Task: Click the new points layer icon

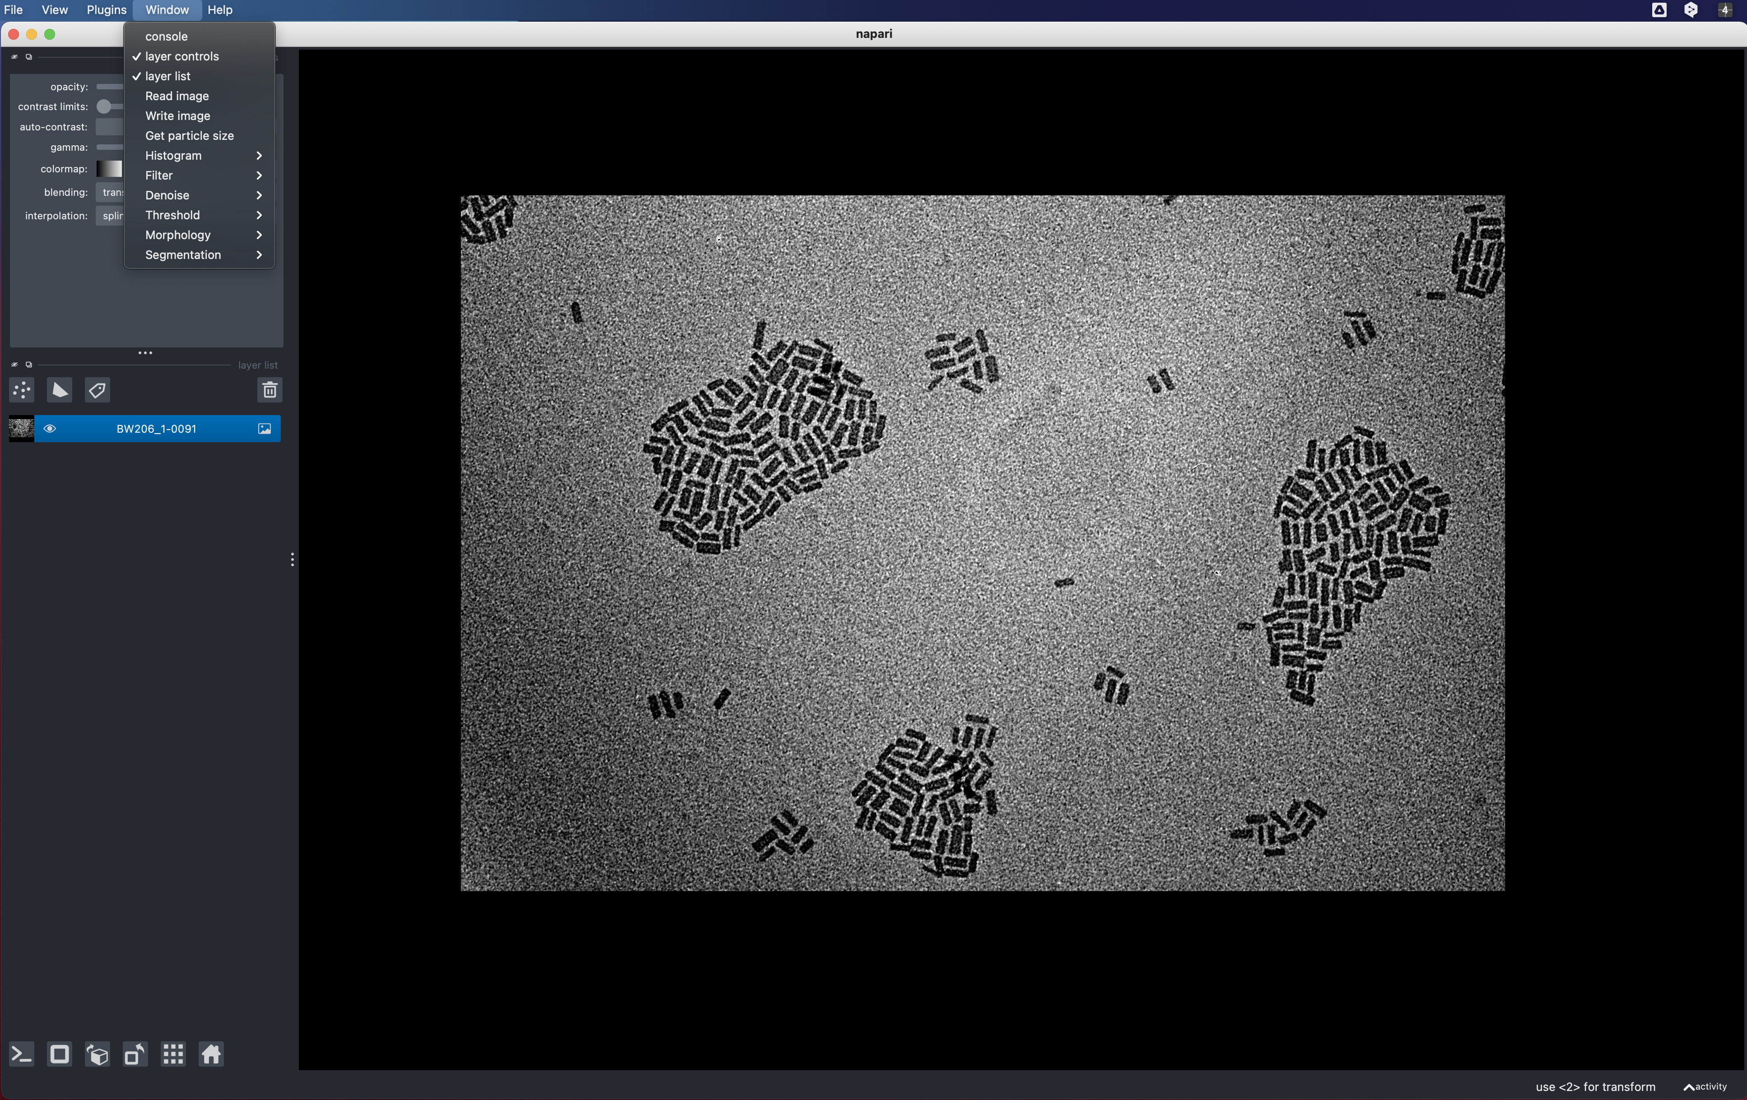Action: [22, 390]
